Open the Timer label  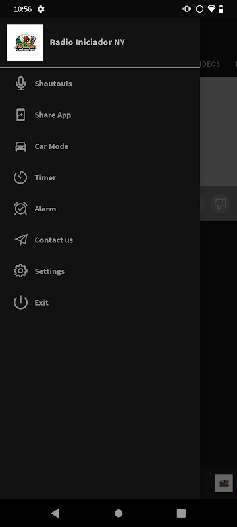click(x=45, y=177)
